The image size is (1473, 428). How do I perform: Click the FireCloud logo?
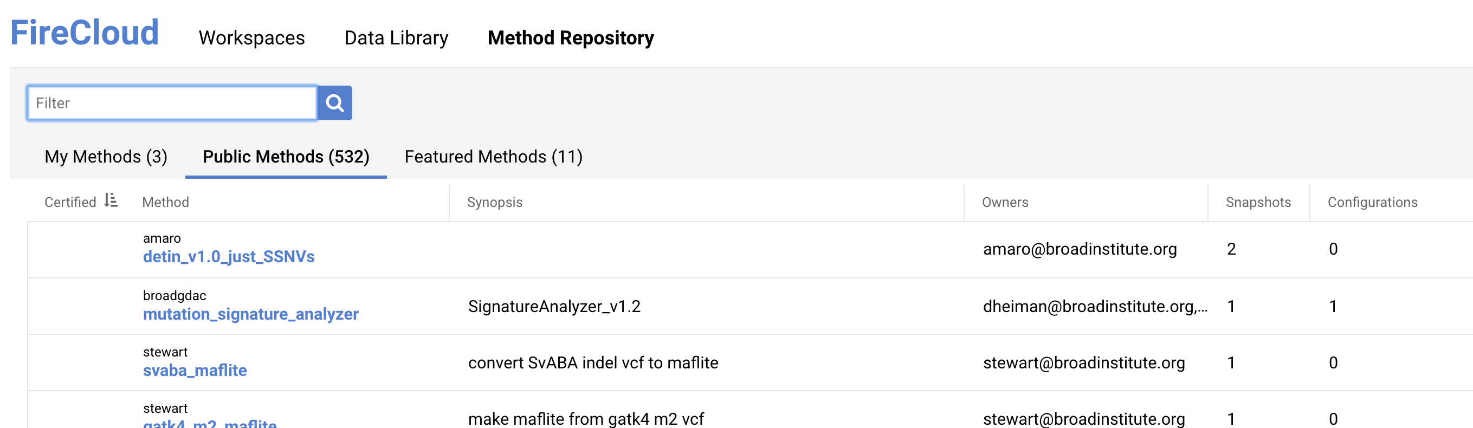point(85,33)
